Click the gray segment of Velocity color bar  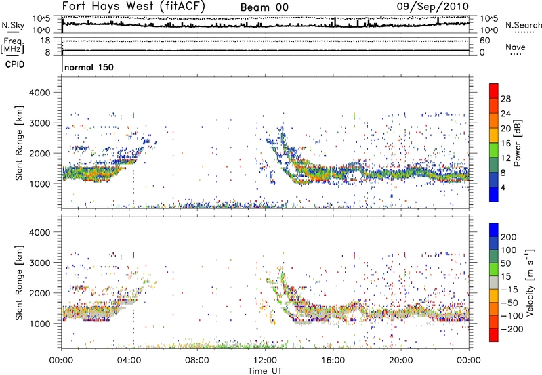tap(494, 283)
